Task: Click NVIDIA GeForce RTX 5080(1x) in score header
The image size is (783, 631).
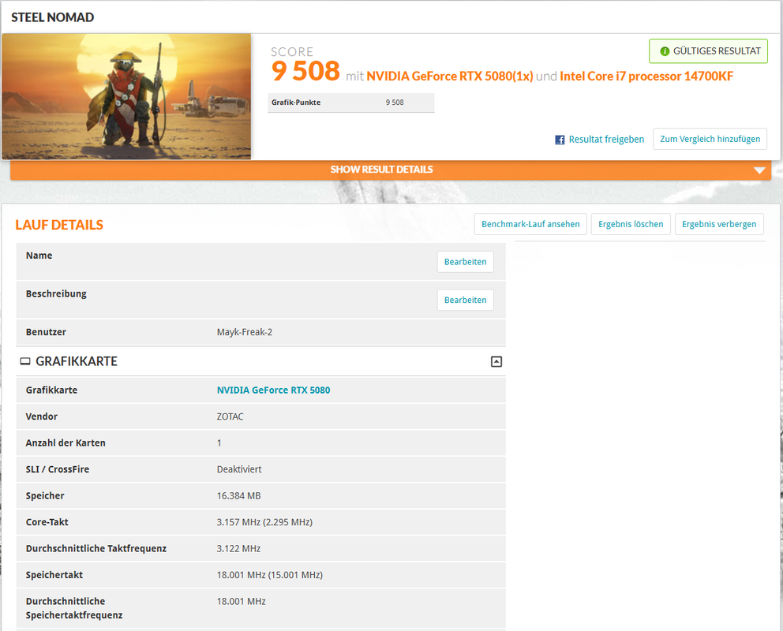Action: (450, 77)
